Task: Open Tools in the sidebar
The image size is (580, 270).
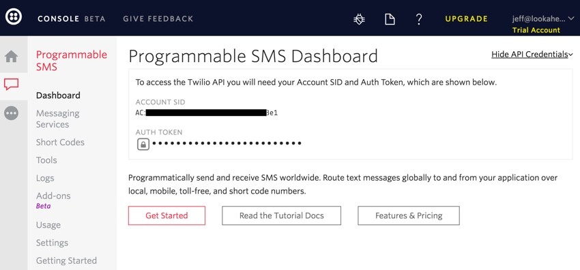Action: point(46,160)
